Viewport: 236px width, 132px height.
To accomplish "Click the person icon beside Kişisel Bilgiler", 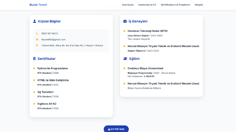I will 35,21.
